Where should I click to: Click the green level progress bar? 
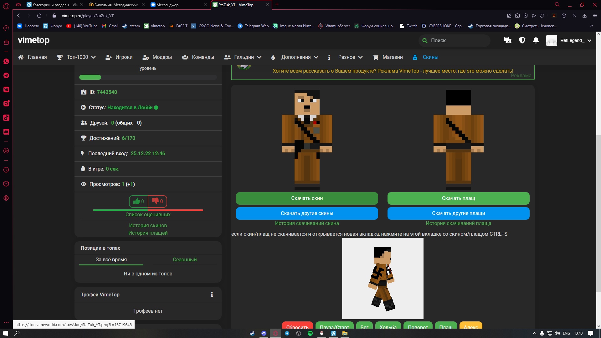90,77
